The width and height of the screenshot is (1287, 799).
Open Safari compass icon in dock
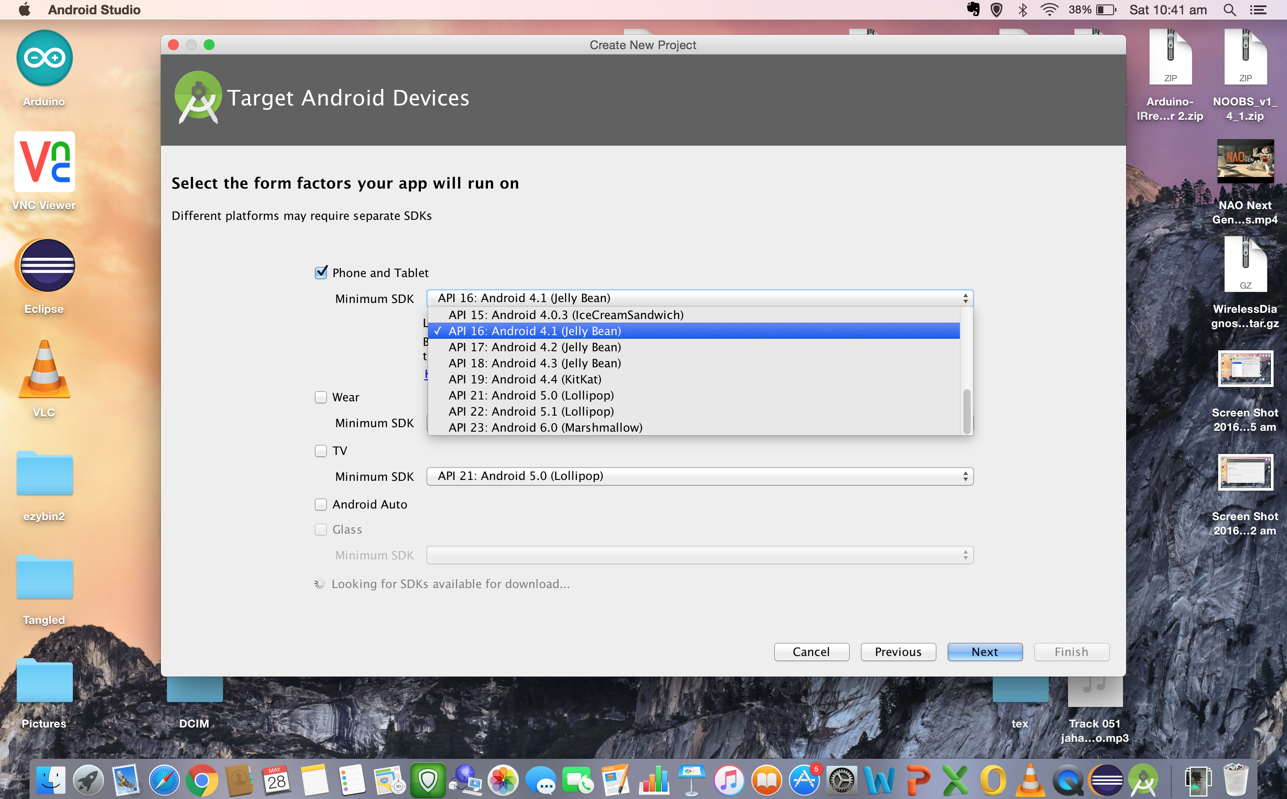(x=164, y=780)
